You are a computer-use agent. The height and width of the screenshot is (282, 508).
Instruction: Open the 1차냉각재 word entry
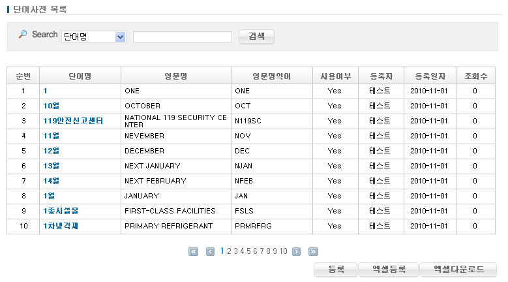61,226
